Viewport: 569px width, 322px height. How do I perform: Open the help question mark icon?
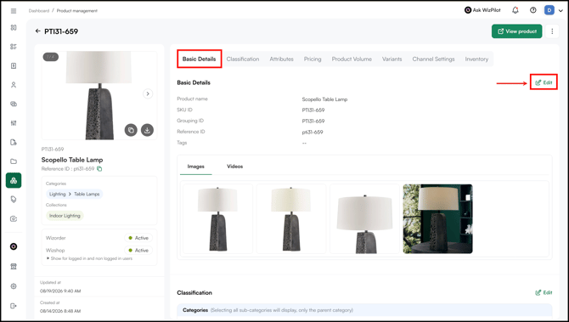click(533, 10)
